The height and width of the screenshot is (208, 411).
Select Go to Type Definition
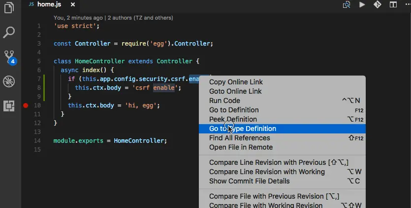click(x=282, y=129)
